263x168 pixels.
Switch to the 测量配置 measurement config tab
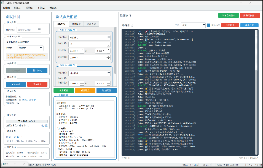click(76, 24)
